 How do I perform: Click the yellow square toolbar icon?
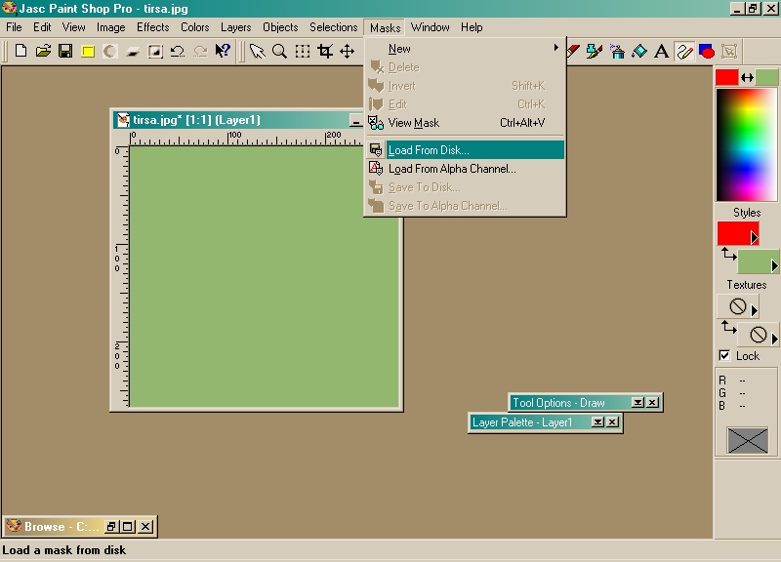88,51
